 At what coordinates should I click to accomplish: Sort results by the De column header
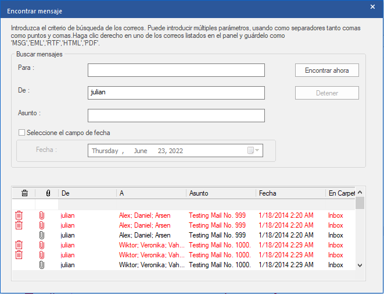pyautogui.click(x=87, y=193)
